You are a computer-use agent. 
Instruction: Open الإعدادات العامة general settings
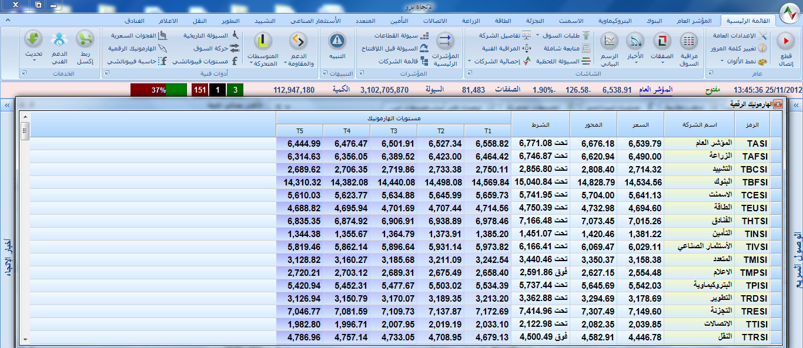(740, 36)
